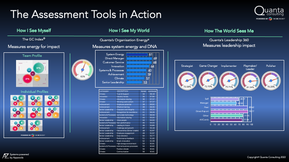
Task: Click the Climate bar valued 57
Action: click(136, 78)
